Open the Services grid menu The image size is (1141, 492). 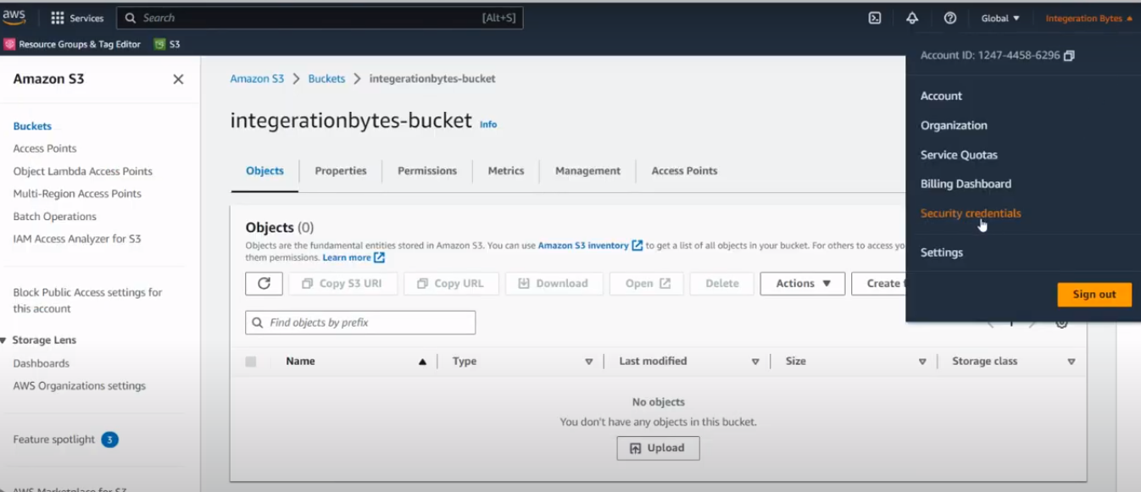pyautogui.click(x=58, y=18)
